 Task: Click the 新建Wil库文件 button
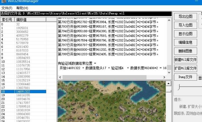185,60
